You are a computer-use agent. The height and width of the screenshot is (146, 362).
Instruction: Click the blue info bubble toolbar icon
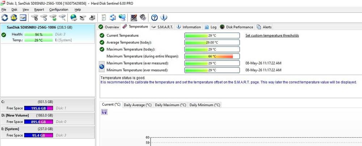164,17
